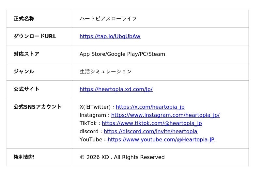Follow the Instagram heartopia_jp link
The image size is (261, 176).
pyautogui.click(x=165, y=115)
